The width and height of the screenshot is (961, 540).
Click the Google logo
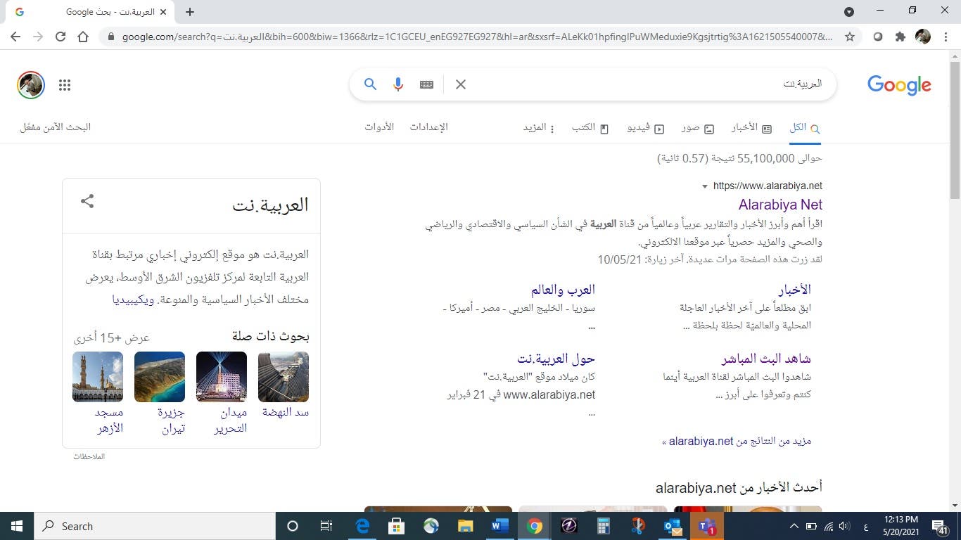coord(899,85)
